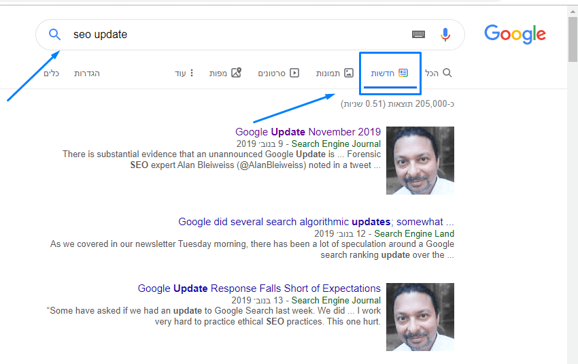This screenshot has width=578, height=364.
Task: Click 'Search Engine Journal' source dated 9 בנוב׳
Action: pos(336,144)
